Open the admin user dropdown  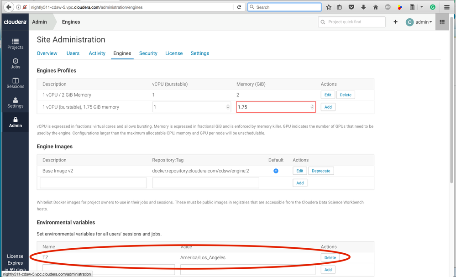(419, 22)
